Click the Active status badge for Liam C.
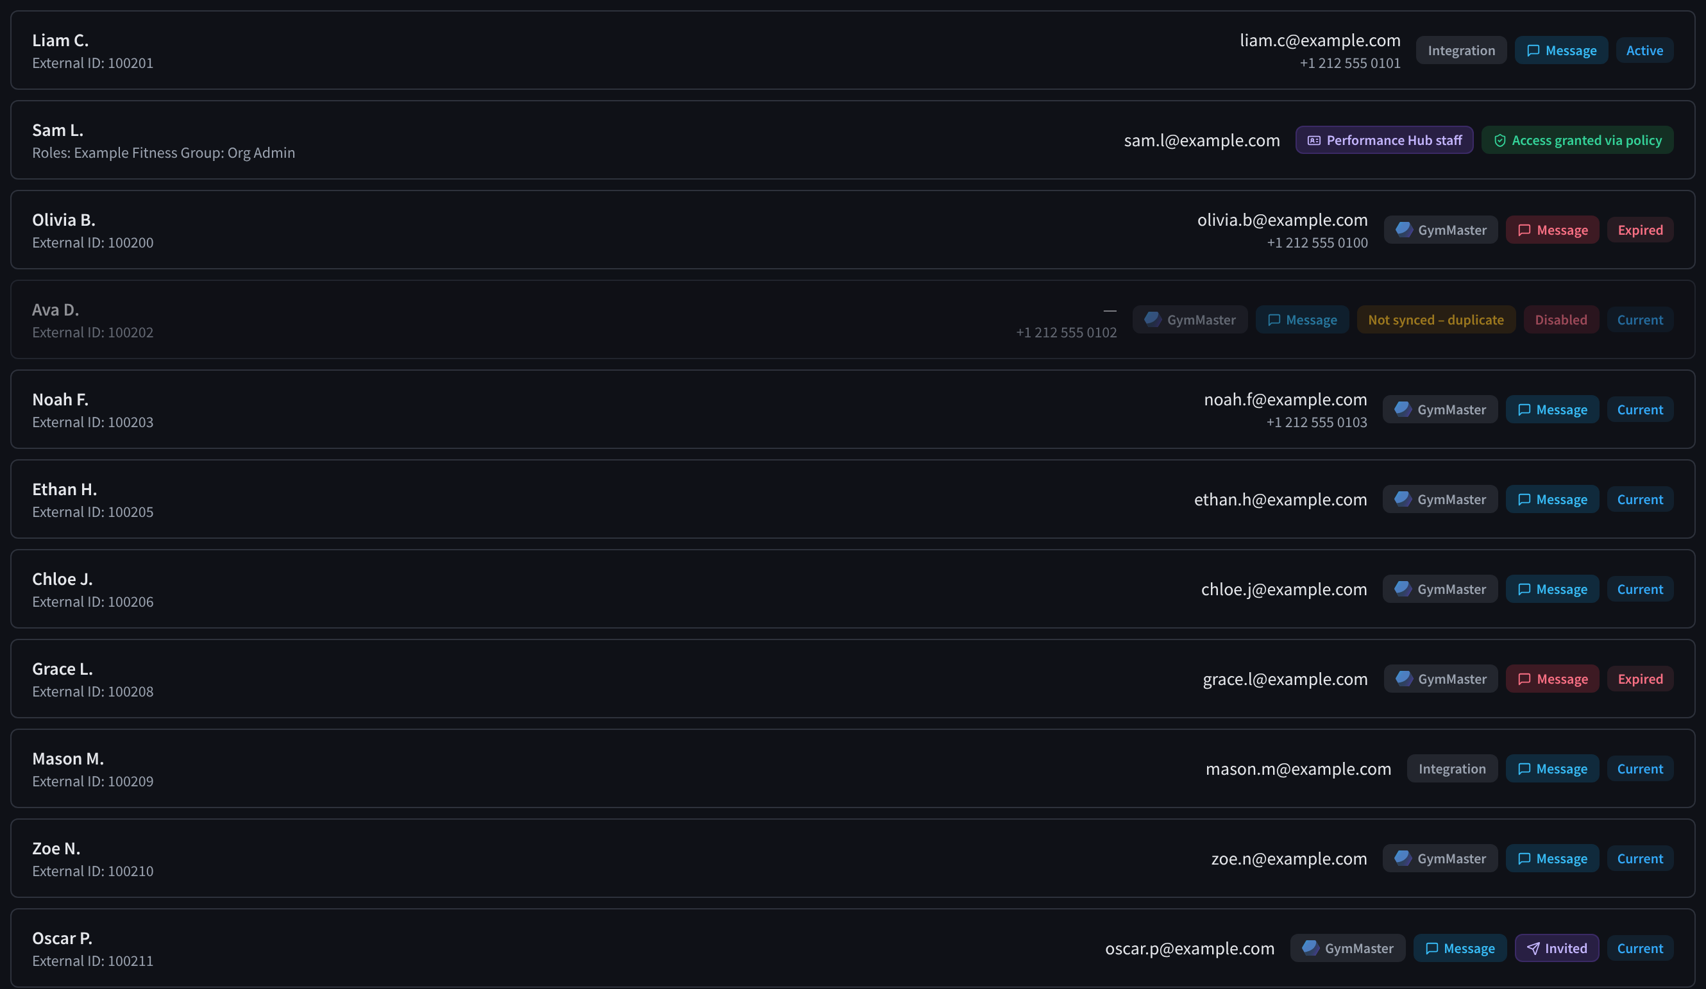Image resolution: width=1706 pixels, height=989 pixels. tap(1644, 51)
